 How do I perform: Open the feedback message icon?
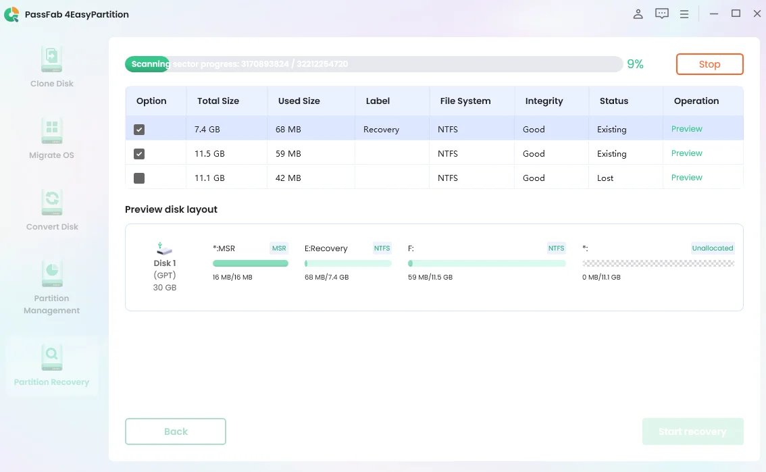coord(661,14)
